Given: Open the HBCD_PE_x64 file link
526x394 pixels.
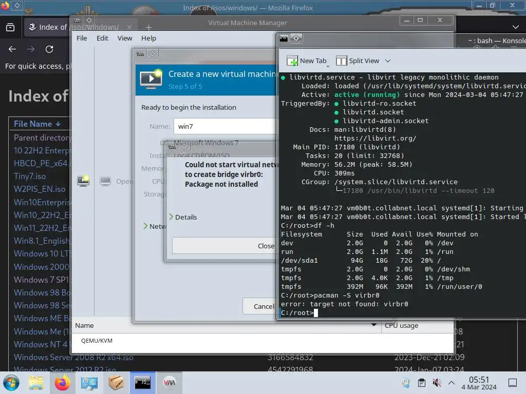Looking at the screenshot, I should [42, 164].
